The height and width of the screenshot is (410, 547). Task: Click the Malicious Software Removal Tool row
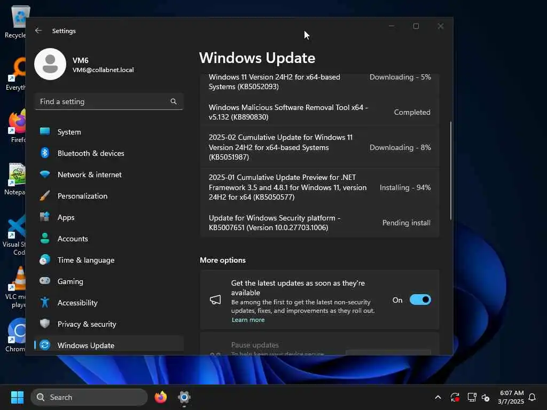tap(319, 112)
